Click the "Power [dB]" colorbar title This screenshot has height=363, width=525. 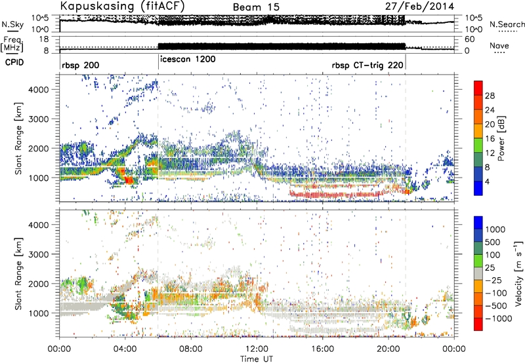tap(501, 138)
